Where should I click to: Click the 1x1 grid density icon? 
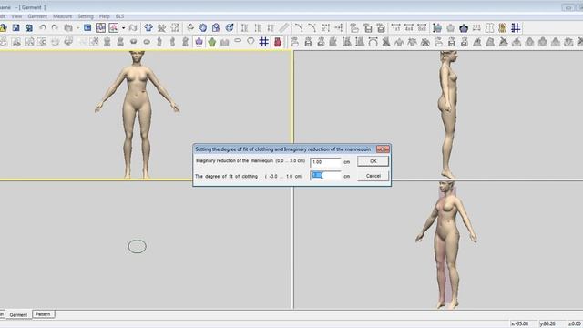point(396,28)
